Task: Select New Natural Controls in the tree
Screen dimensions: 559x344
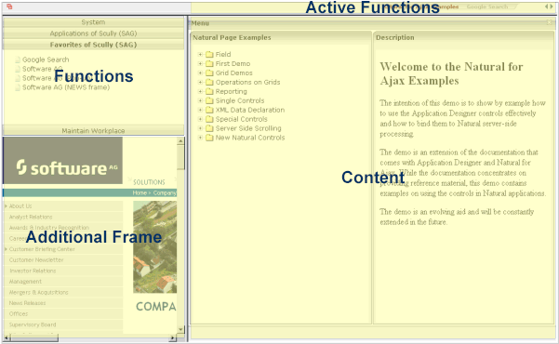Action: click(x=250, y=138)
